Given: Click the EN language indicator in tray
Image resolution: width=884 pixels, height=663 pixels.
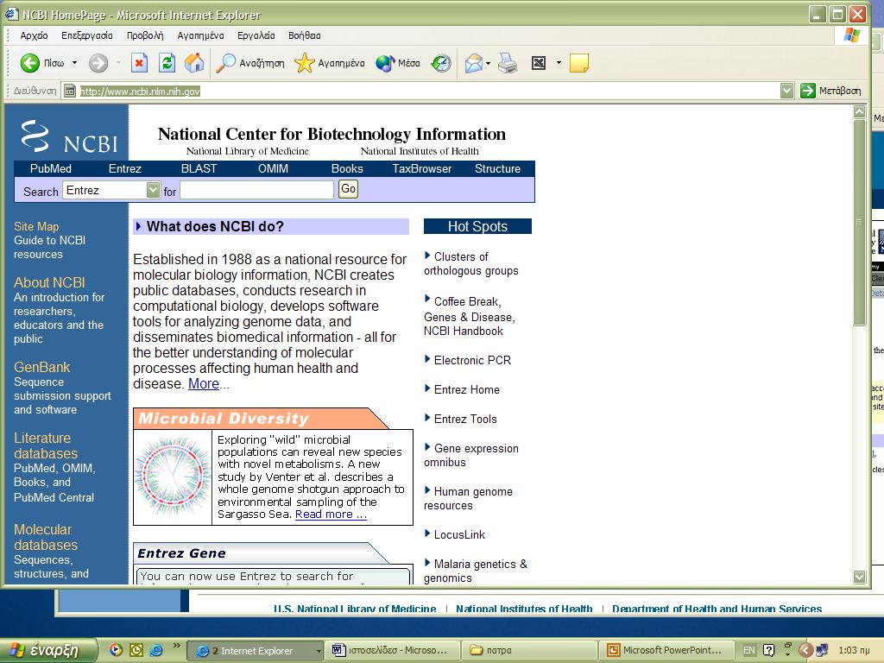Looking at the screenshot, I should point(748,650).
